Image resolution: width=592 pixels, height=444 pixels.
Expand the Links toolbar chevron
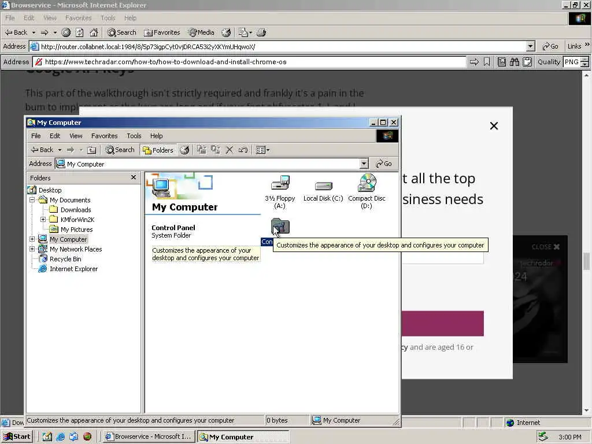[x=587, y=45]
